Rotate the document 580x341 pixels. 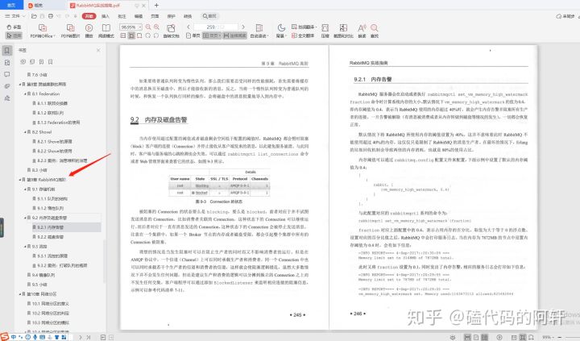(171, 31)
